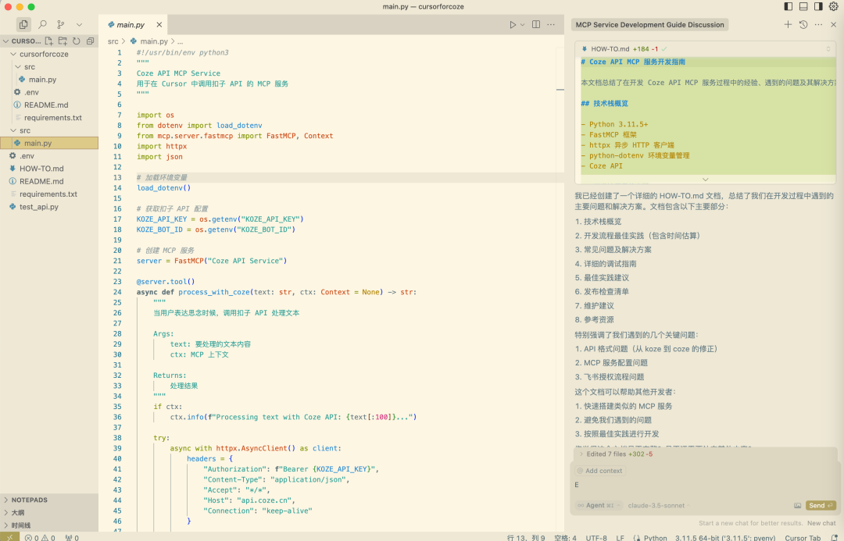Split the editor to the right
This screenshot has width=844, height=541.
click(536, 25)
